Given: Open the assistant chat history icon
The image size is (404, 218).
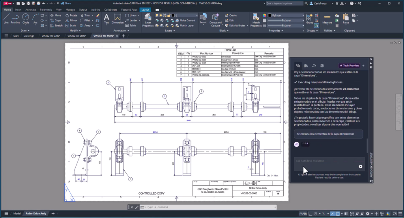Looking at the screenshot, I should pyautogui.click(x=314, y=66).
